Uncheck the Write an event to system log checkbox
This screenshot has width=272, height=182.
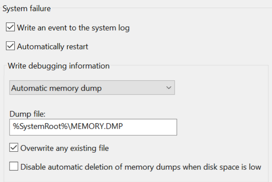click(x=10, y=27)
